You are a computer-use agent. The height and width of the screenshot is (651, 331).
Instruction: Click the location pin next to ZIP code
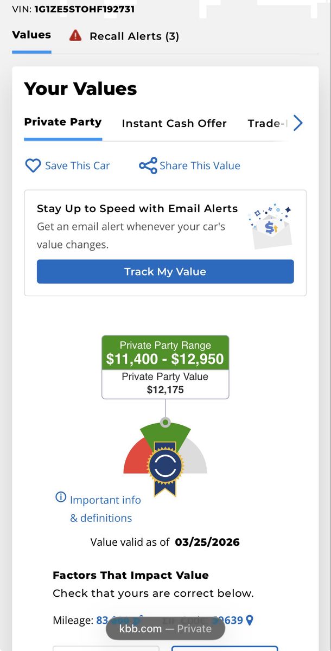(x=249, y=620)
